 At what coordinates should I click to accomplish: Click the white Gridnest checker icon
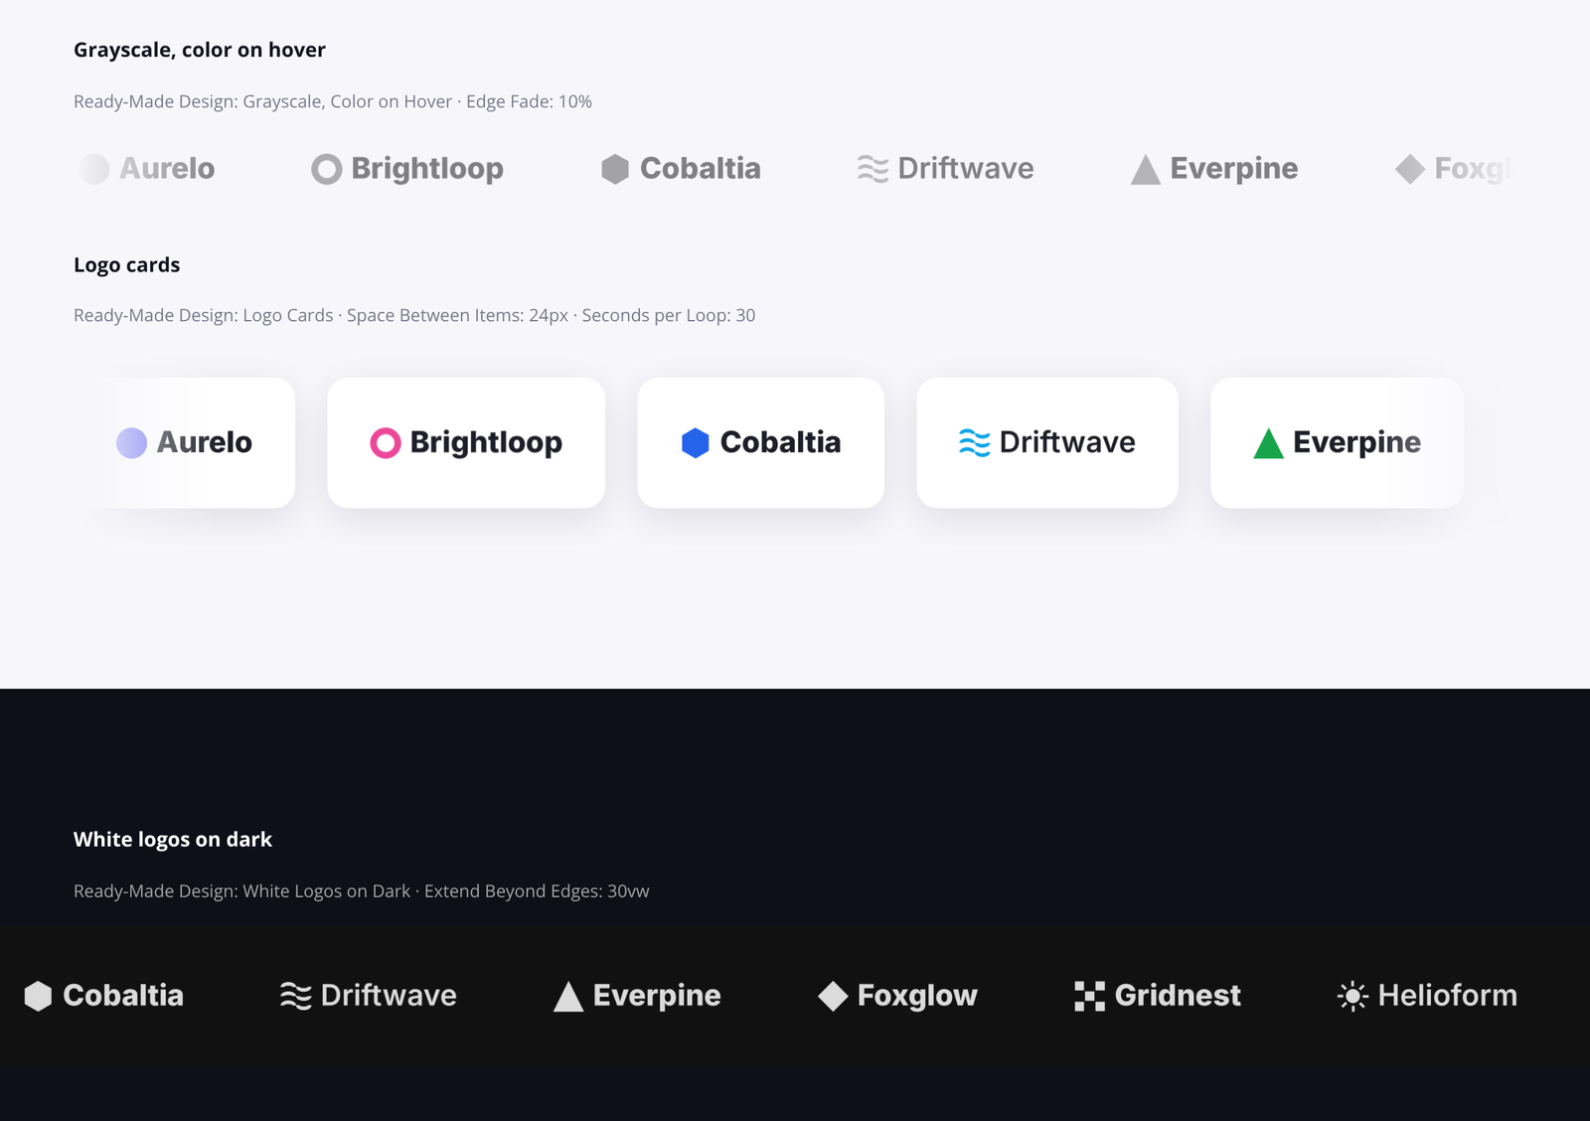pyautogui.click(x=1090, y=996)
